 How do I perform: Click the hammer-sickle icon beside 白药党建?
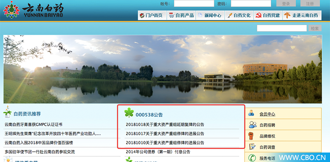[259, 15]
